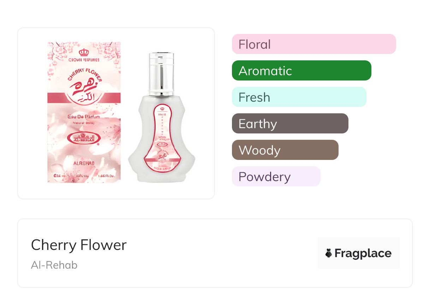The width and height of the screenshot is (430, 305).
Task: Click the silver spray cap of the bottle
Action: (x=161, y=73)
